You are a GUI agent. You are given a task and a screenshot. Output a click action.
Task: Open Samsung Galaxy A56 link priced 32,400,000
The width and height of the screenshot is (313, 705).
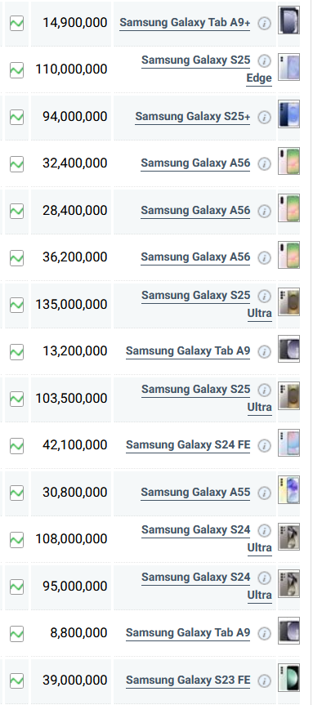tap(195, 163)
